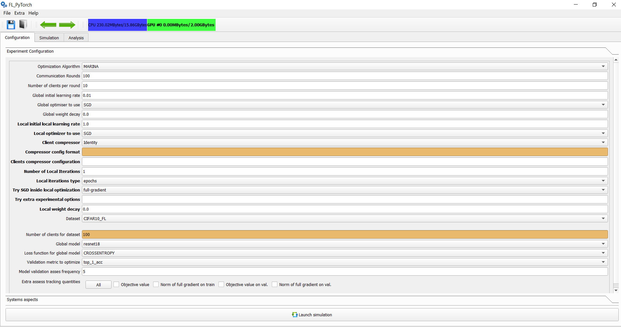Click the FL_PyTorch gear app icon
Viewport: 621px width, 327px height.
click(4, 5)
